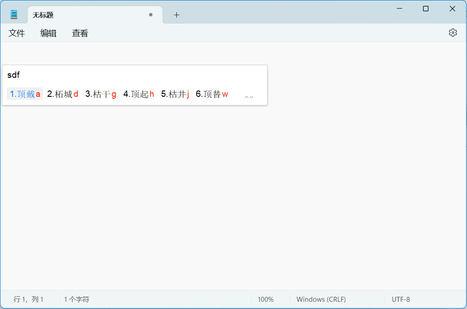This screenshot has height=309, width=467.
Task: Open the 100% zoom level indicator
Action: (266, 299)
